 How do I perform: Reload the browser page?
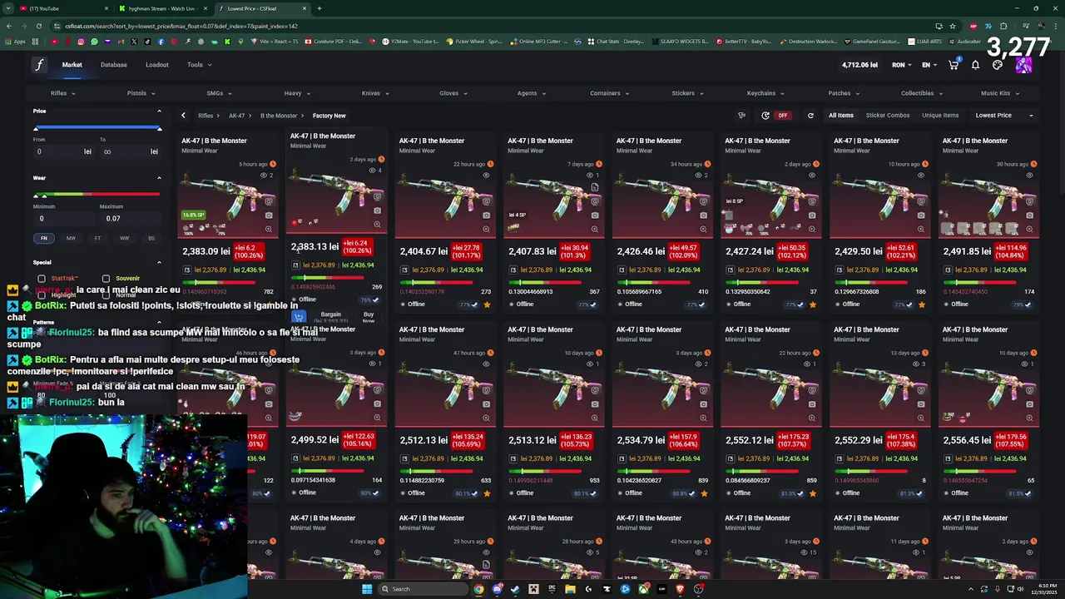point(38,26)
